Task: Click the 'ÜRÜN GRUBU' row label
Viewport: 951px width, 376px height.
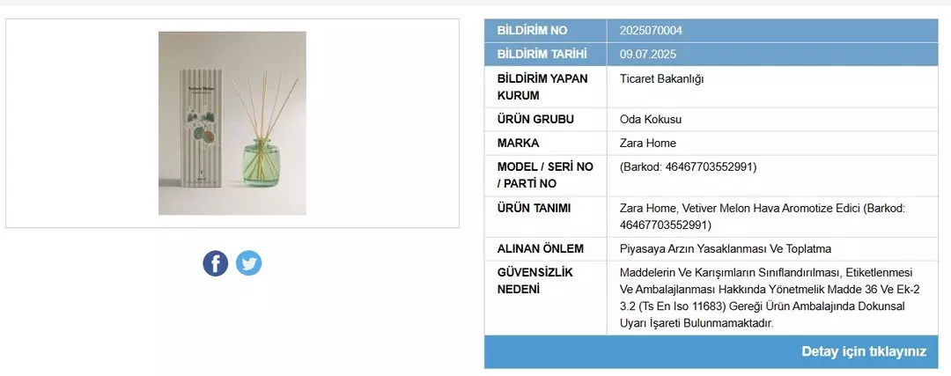Action: 535,120
